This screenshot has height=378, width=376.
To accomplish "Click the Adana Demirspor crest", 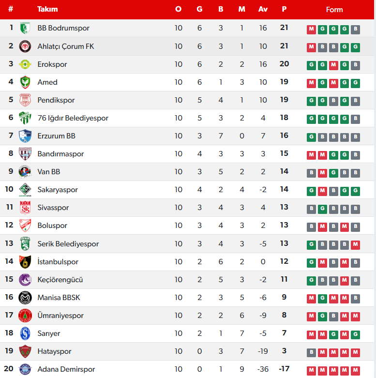I will [25, 369].
